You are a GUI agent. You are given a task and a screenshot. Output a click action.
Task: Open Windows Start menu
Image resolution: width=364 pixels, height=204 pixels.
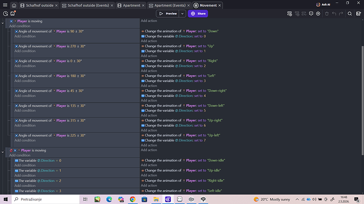pyautogui.click(x=6, y=199)
